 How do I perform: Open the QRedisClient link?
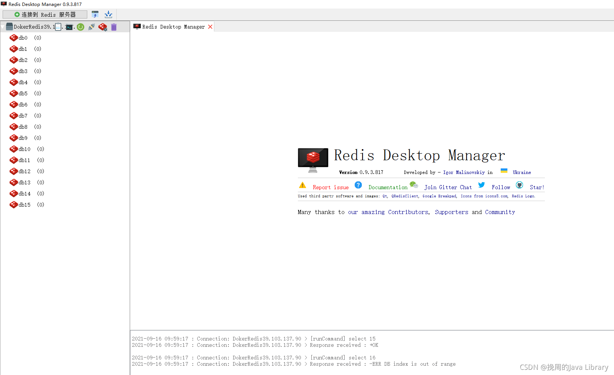(x=405, y=196)
